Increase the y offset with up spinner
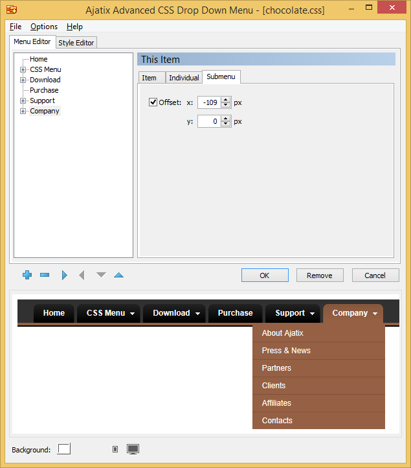The height and width of the screenshot is (468, 411). (226, 119)
